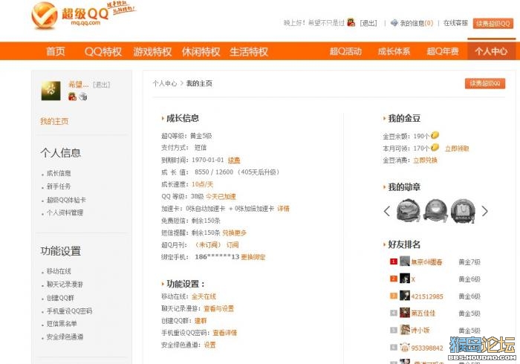
Task: Open the 休闲特权 nav tab
Action: click(x=201, y=51)
